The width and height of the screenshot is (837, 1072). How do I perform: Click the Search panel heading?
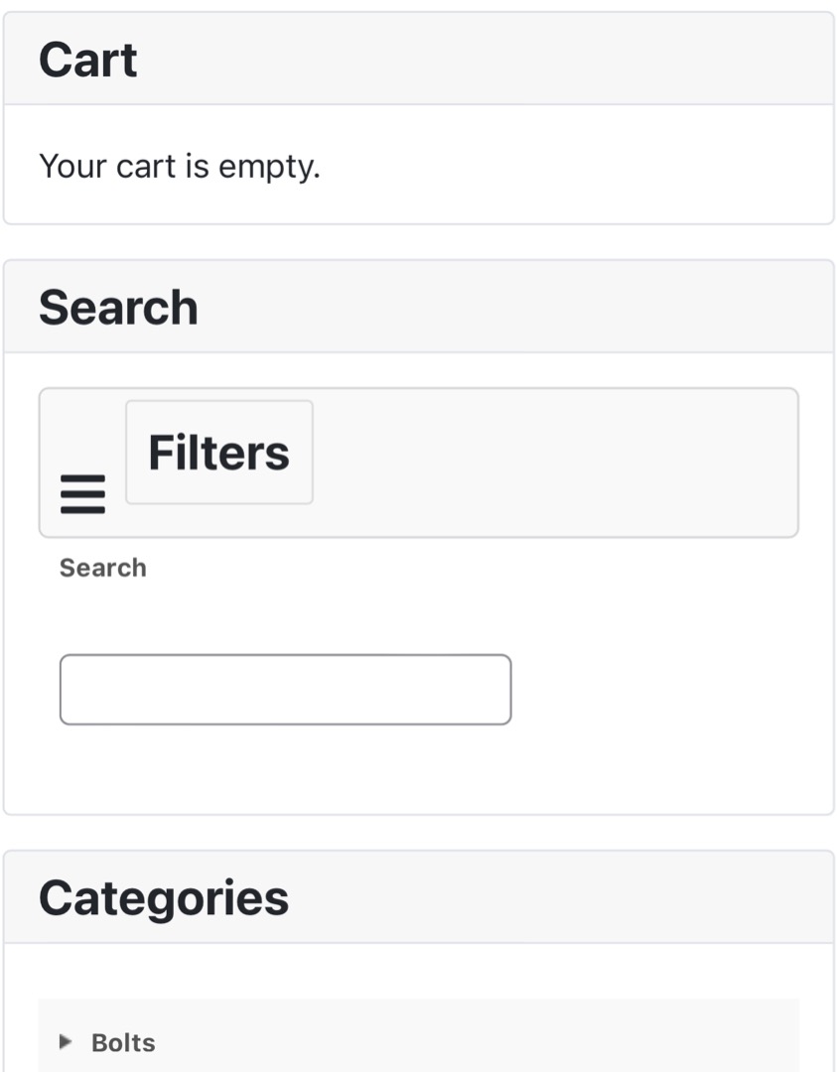click(x=118, y=308)
